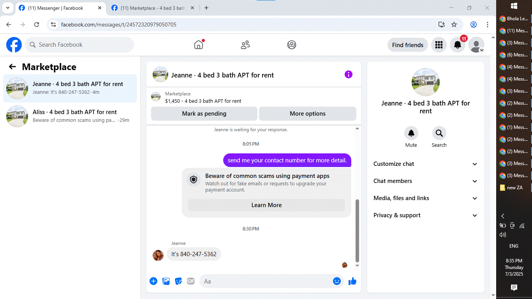Focus the Search Facebook field
532x299 pixels.
click(79, 45)
